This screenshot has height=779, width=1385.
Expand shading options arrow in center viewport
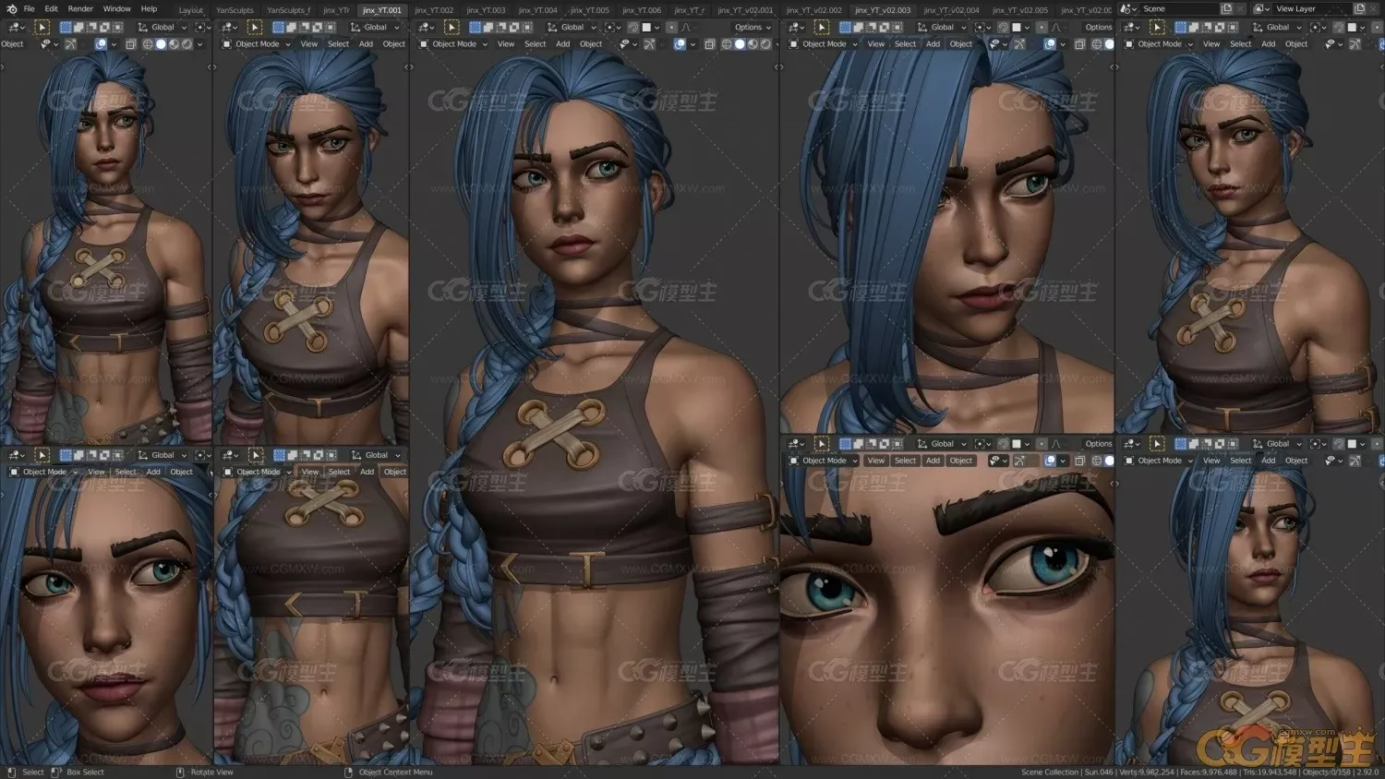776,44
